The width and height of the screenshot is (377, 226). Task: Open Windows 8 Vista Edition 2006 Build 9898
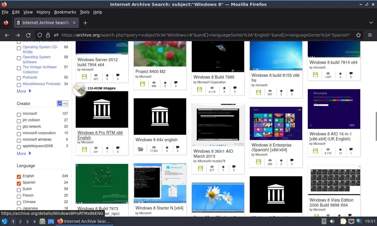tap(331, 202)
